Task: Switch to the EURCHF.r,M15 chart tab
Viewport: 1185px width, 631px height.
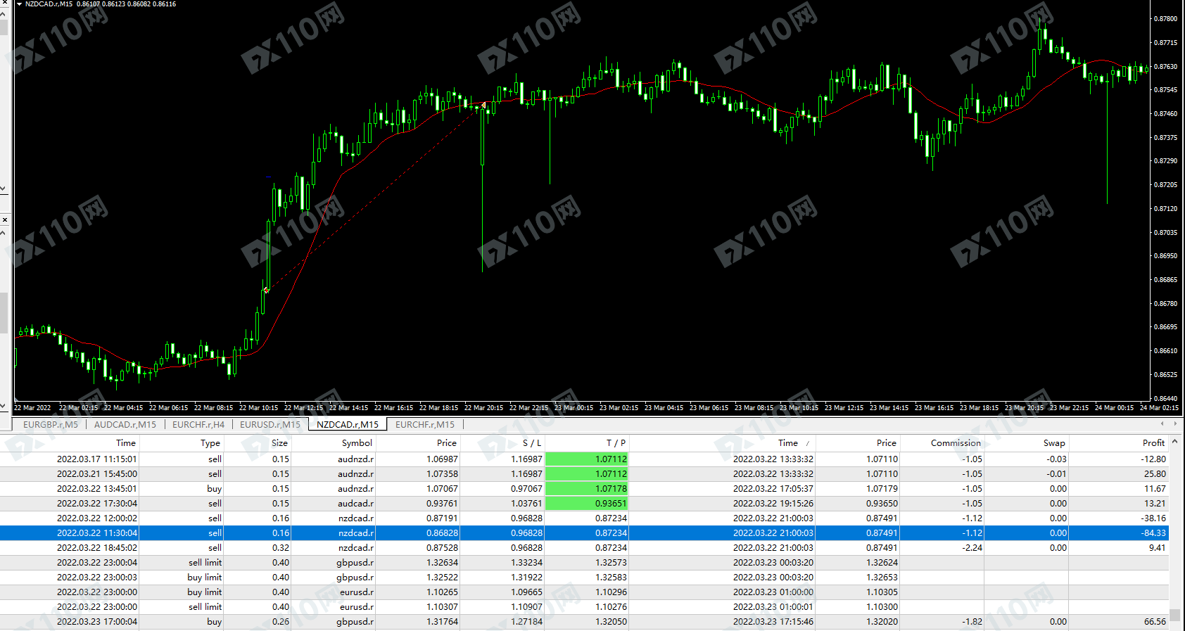Action: click(425, 424)
